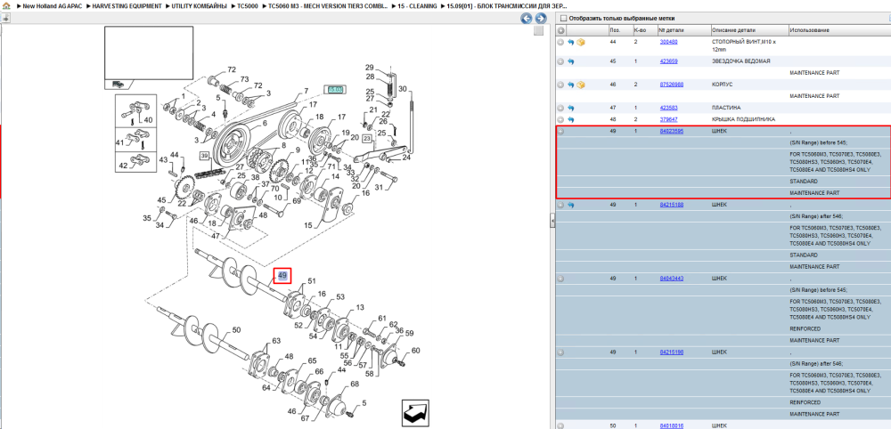Add part 423583 using its plus circle
The image size is (891, 429).
pyautogui.click(x=560, y=108)
